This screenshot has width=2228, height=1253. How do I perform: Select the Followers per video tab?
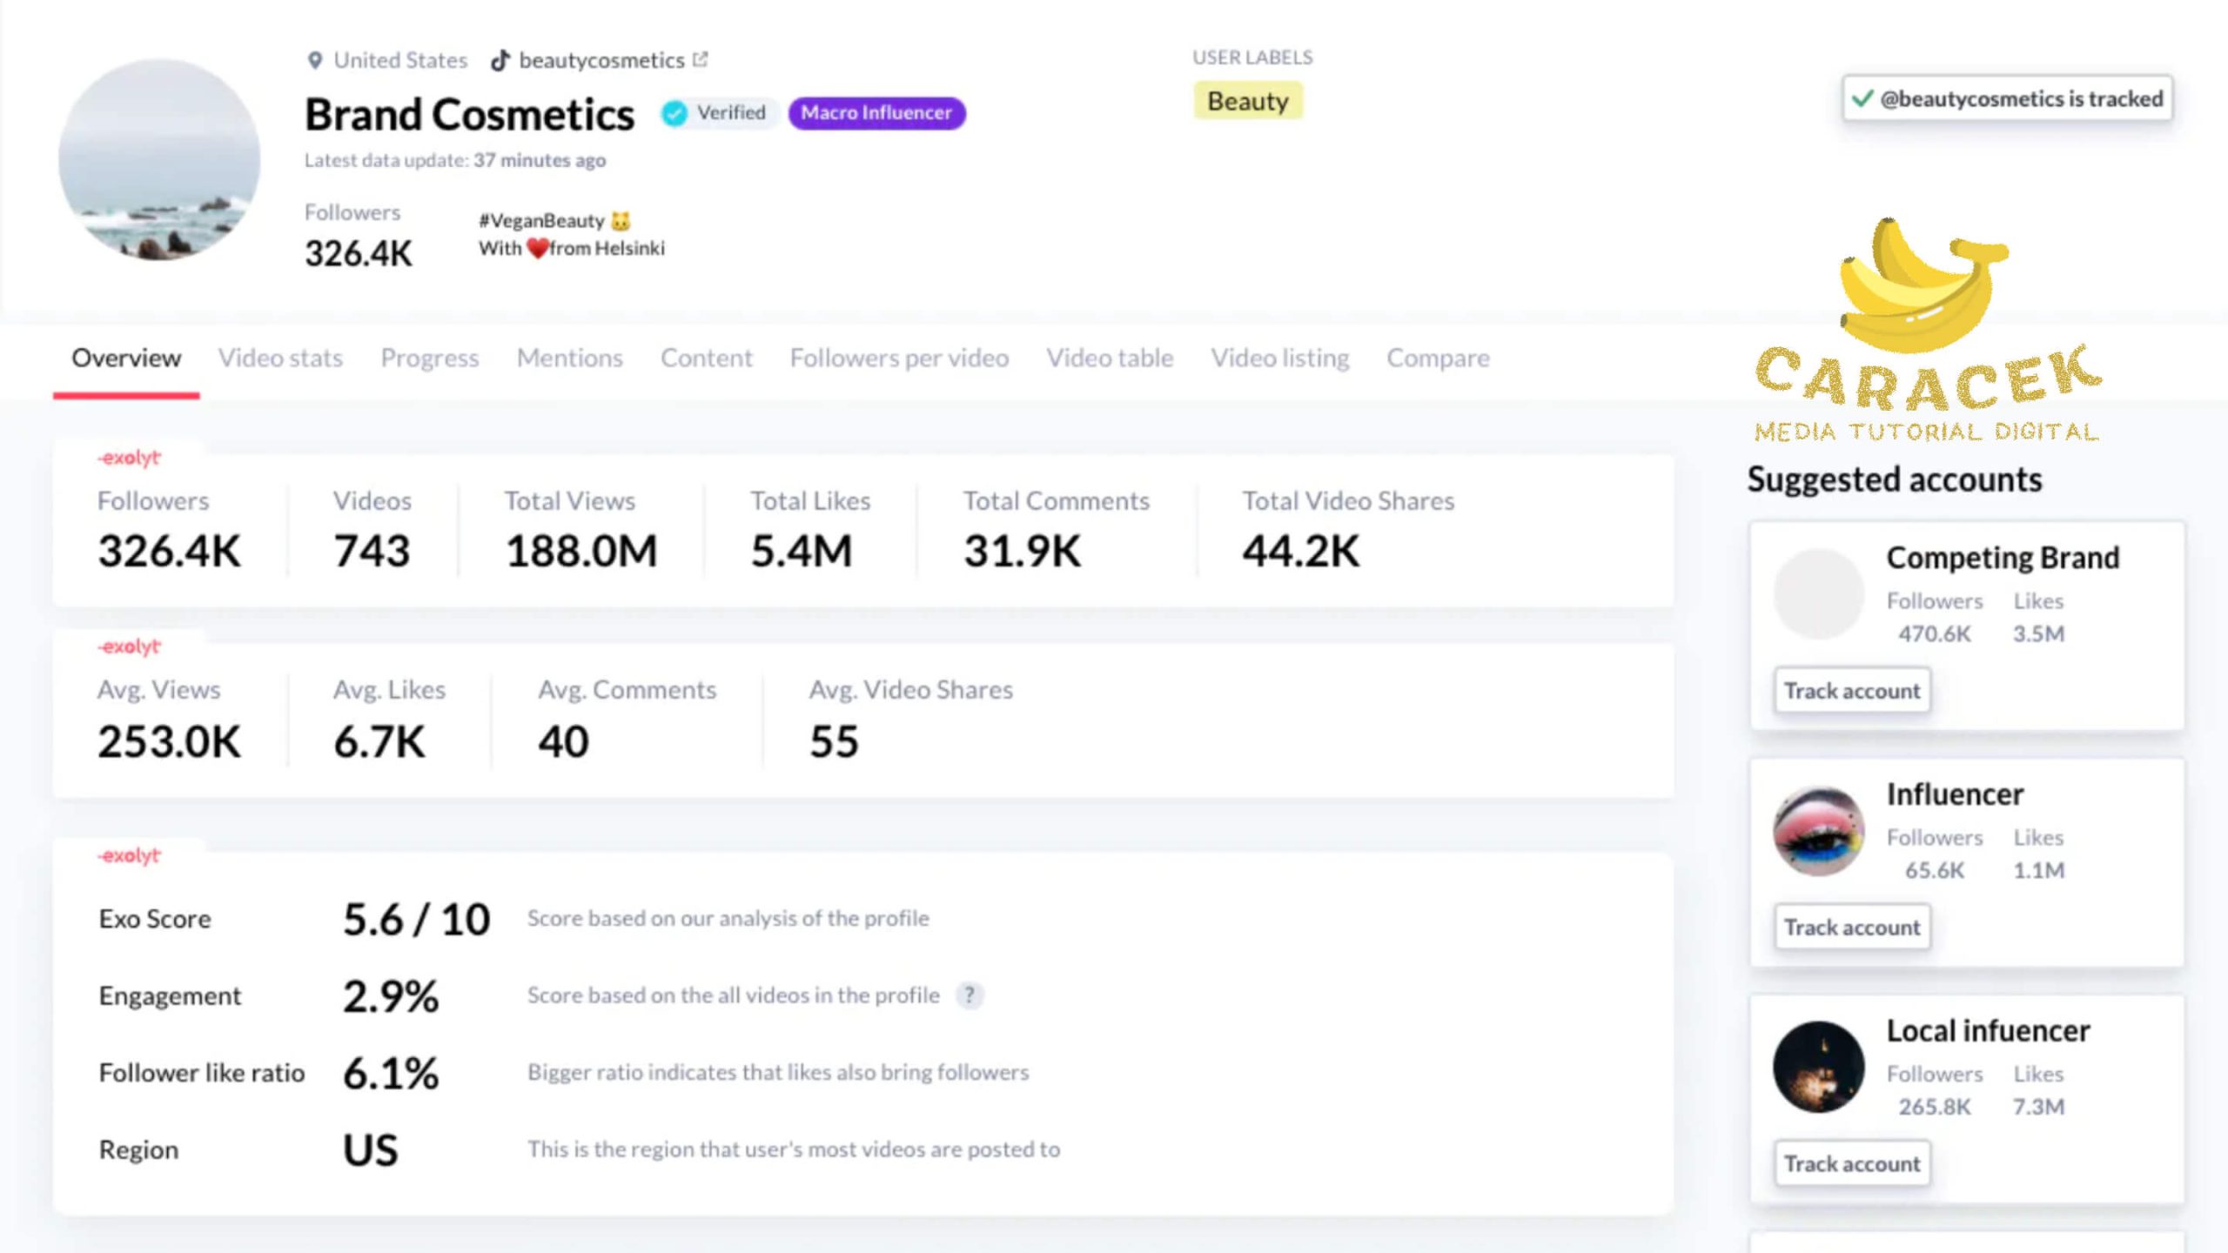[x=899, y=358]
